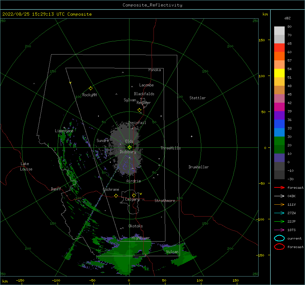Click the orange 111V arrow icon
Viewport: 305px width, 285px height.
pyautogui.click(x=279, y=204)
